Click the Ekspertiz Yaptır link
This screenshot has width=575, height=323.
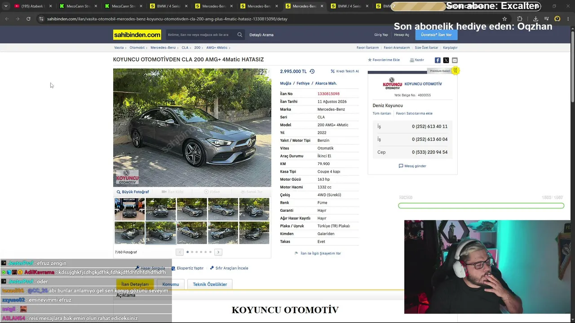pos(187,268)
